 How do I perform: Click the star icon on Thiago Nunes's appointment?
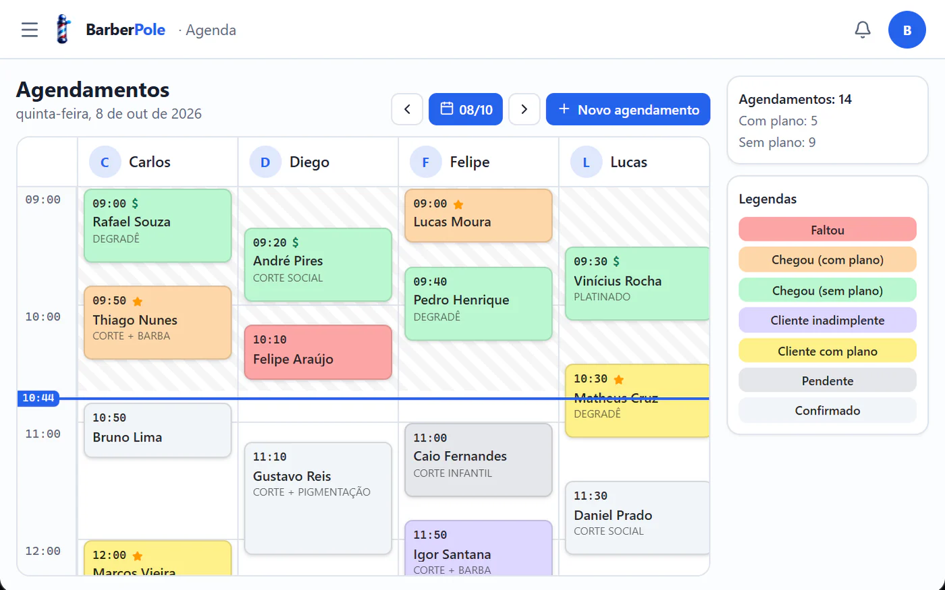coord(138,301)
